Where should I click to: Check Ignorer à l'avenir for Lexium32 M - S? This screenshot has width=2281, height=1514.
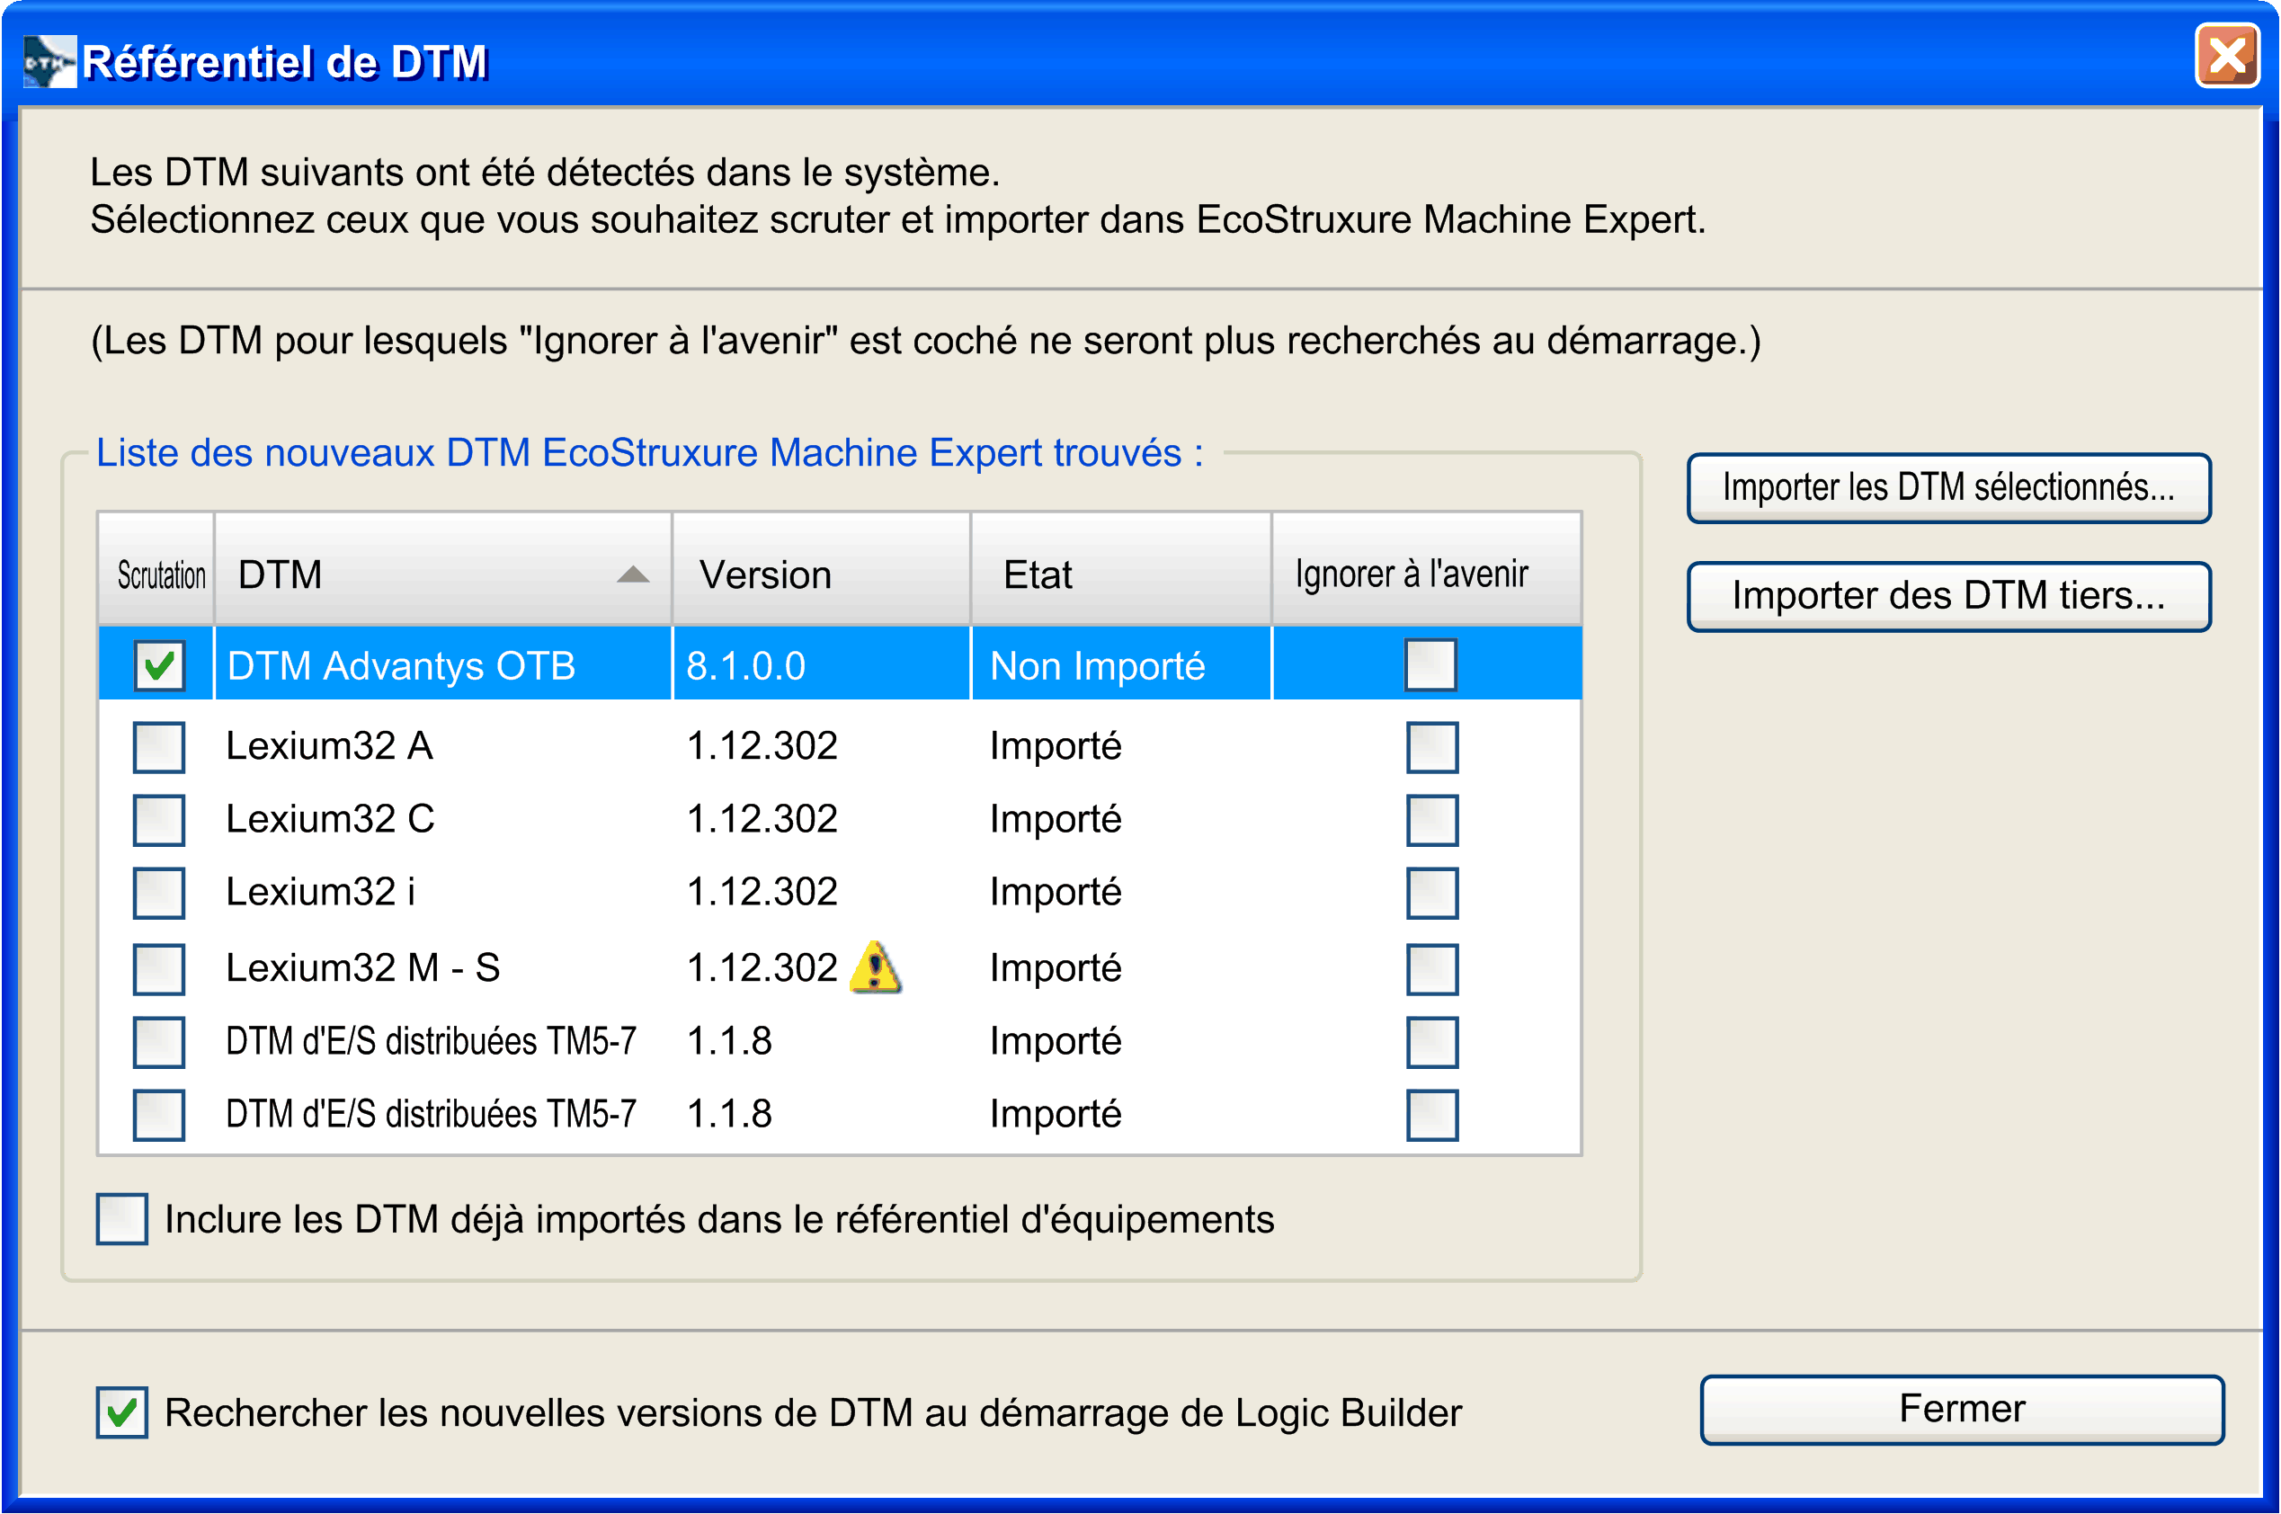click(1431, 968)
